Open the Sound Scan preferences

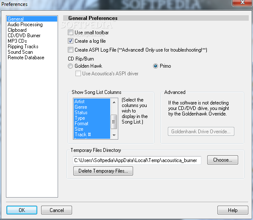click(20, 52)
